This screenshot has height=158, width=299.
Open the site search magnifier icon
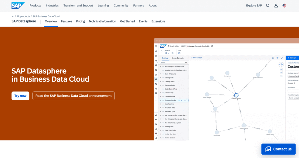(x=268, y=6)
